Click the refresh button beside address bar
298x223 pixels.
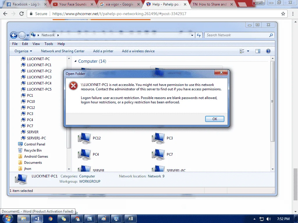(199, 35)
